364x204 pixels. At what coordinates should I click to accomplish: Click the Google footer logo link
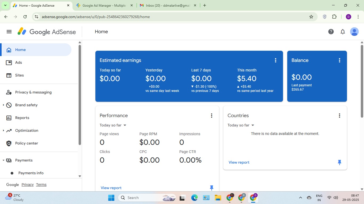click(x=13, y=185)
